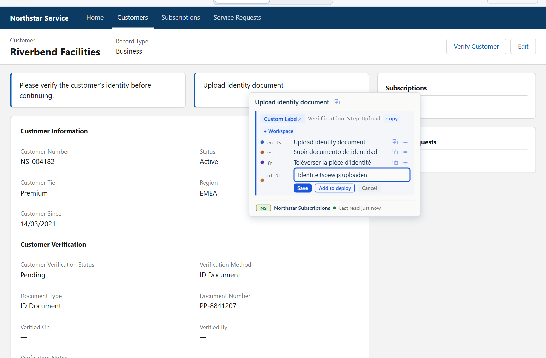
Task: Copy the French fr translation text
Action: coord(395,162)
